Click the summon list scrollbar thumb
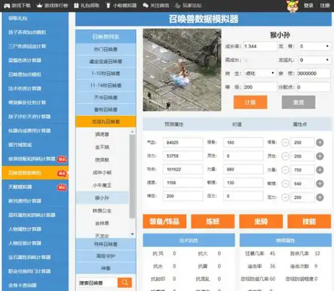The height and width of the screenshot is (291, 334). (x=132, y=176)
